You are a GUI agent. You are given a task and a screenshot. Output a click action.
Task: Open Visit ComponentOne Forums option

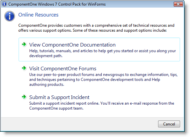(63, 69)
